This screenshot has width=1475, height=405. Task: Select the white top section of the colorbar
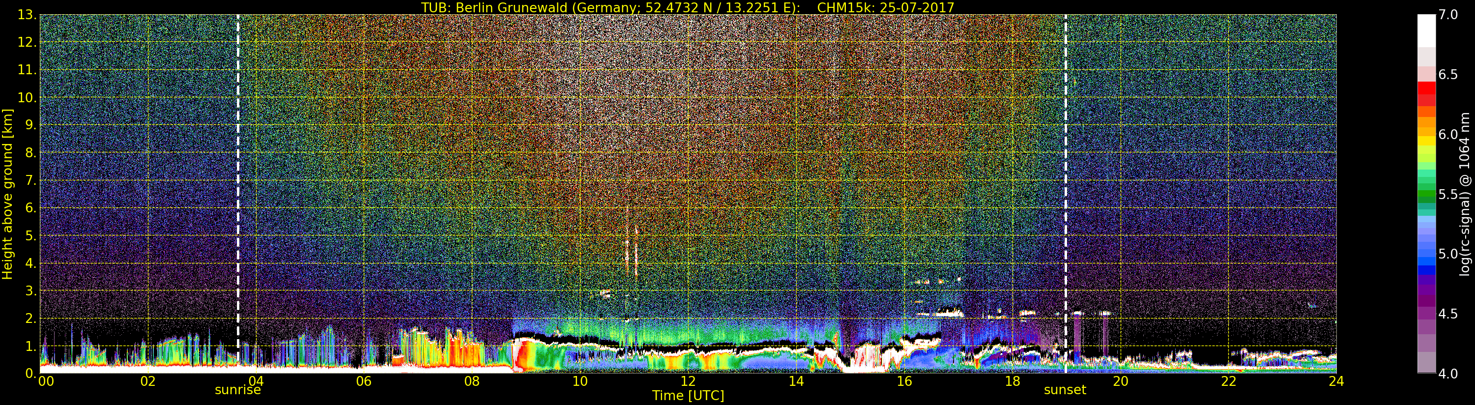tap(1426, 29)
